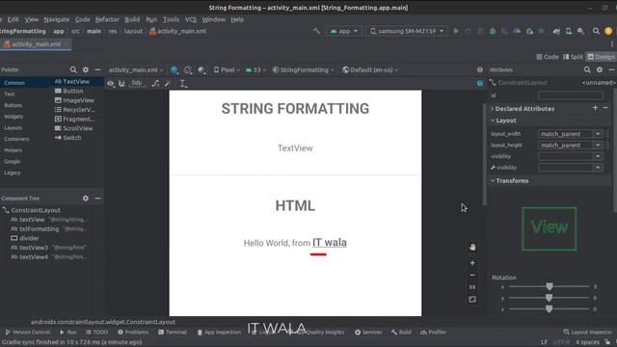Adjust the rotation y slider
Image resolution: width=617 pixels, height=347 pixels.
coord(550,298)
